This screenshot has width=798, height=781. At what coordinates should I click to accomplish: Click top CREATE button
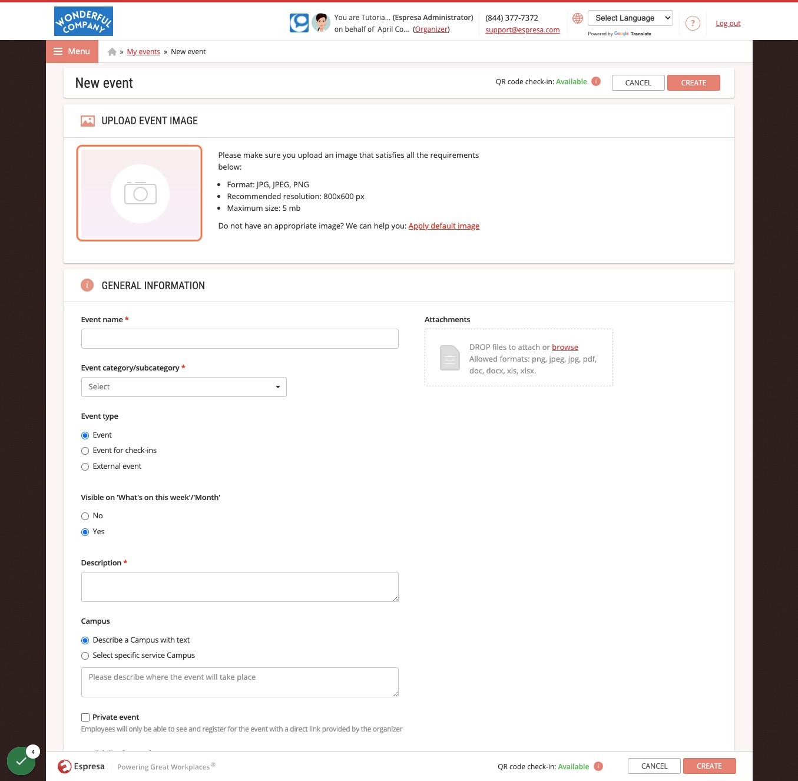click(694, 83)
